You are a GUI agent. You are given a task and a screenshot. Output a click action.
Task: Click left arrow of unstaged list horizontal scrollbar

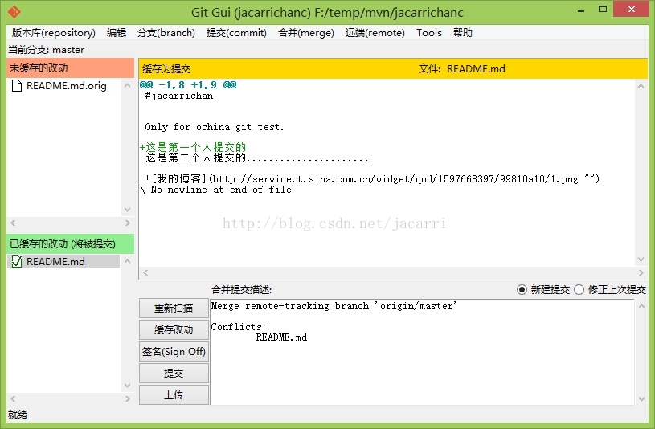pos(13,223)
